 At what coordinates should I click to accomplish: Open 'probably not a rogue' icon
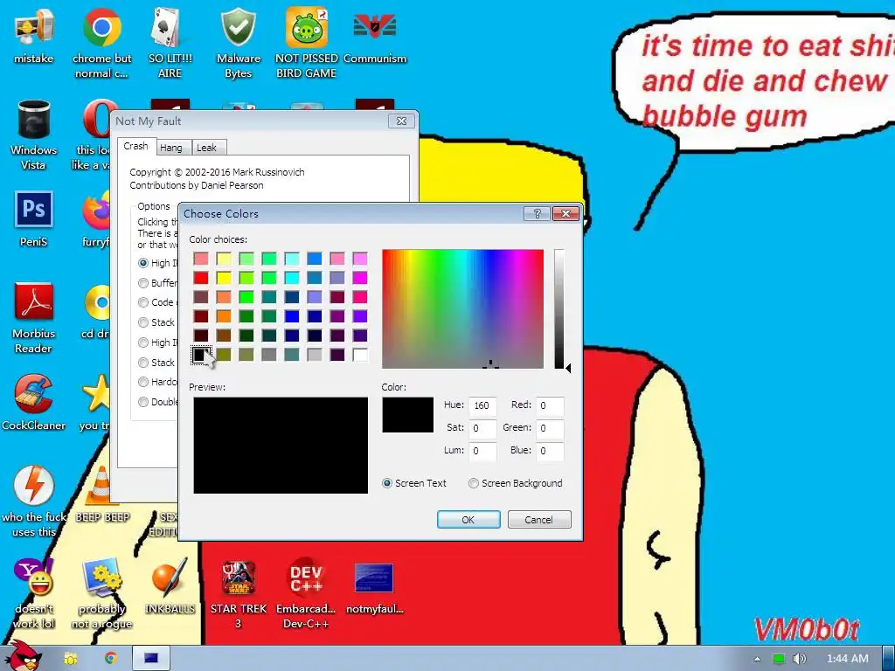(x=101, y=593)
